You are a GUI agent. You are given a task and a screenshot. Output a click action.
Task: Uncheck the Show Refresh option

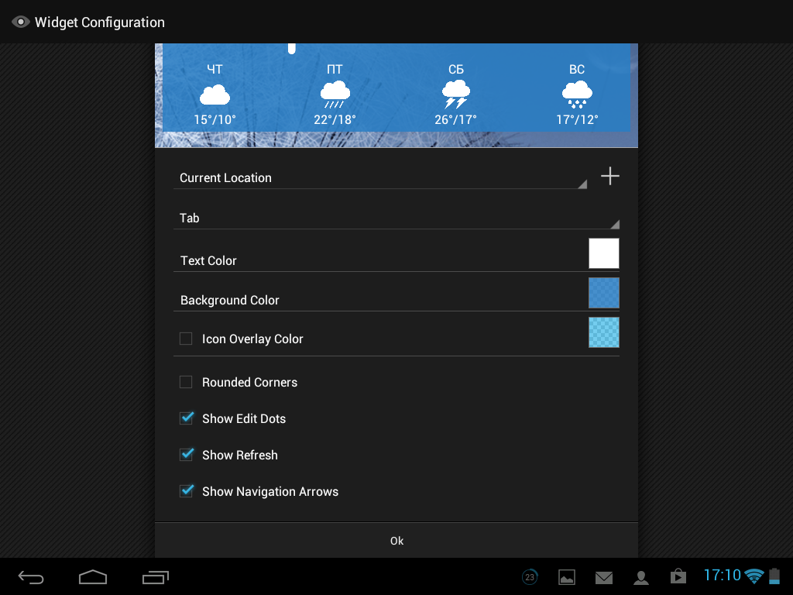pos(187,454)
